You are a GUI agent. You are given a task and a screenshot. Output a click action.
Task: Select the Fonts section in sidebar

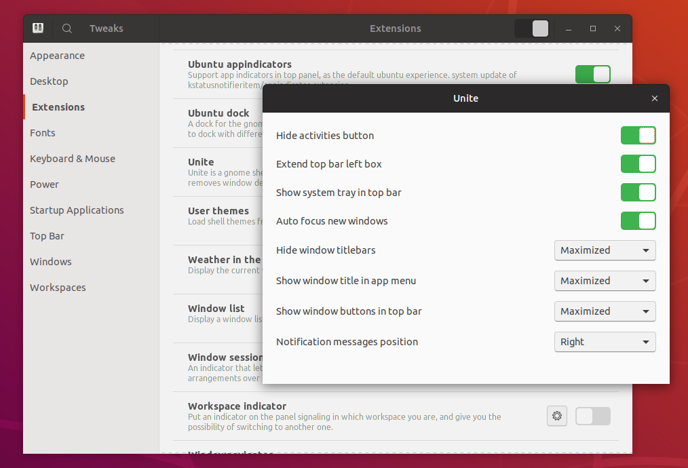click(x=42, y=132)
